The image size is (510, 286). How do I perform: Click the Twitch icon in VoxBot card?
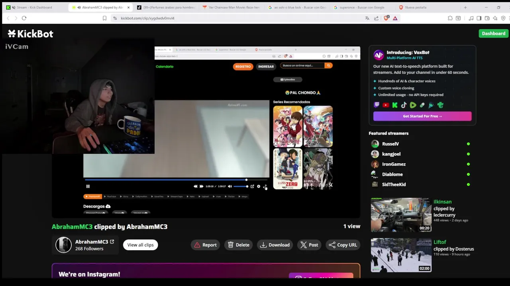pyautogui.click(x=377, y=105)
